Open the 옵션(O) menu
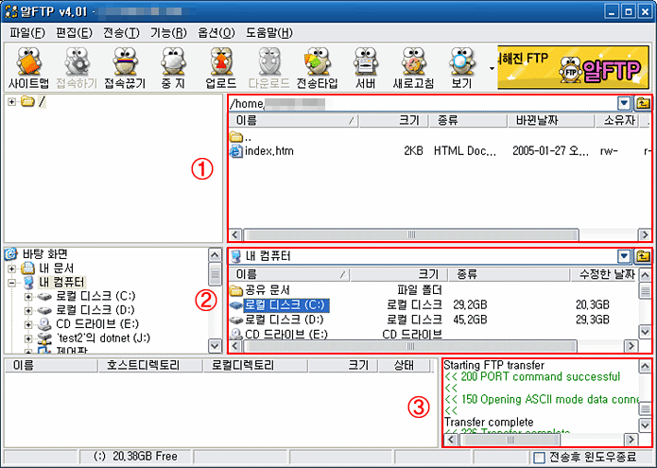The width and height of the screenshot is (657, 468). 216,33
